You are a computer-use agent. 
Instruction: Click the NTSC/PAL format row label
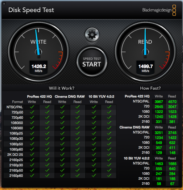tap(15, 107)
